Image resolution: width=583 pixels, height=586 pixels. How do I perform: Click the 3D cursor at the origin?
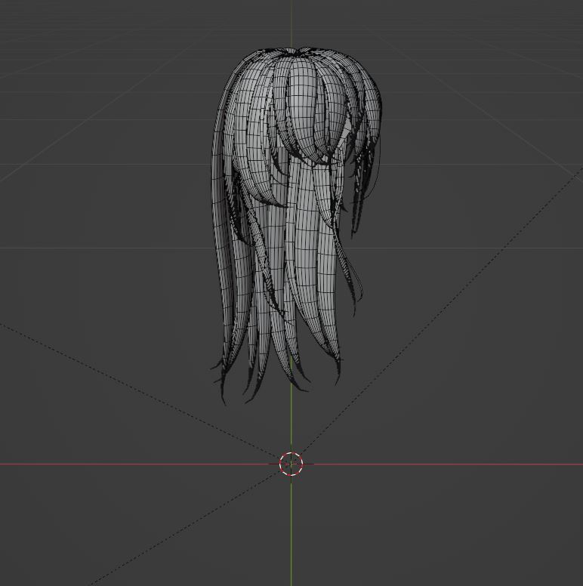(291, 464)
